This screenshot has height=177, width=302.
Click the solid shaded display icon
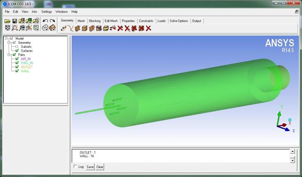click(x=52, y=28)
